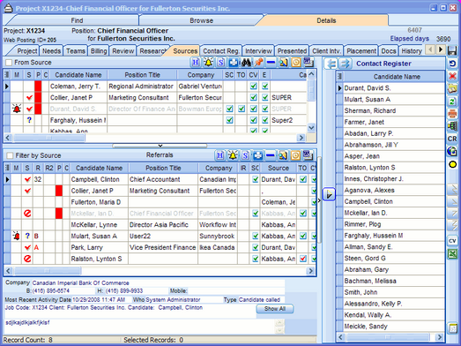Click the Company column header in From Source grid
461x346 pixels.
click(x=200, y=75)
